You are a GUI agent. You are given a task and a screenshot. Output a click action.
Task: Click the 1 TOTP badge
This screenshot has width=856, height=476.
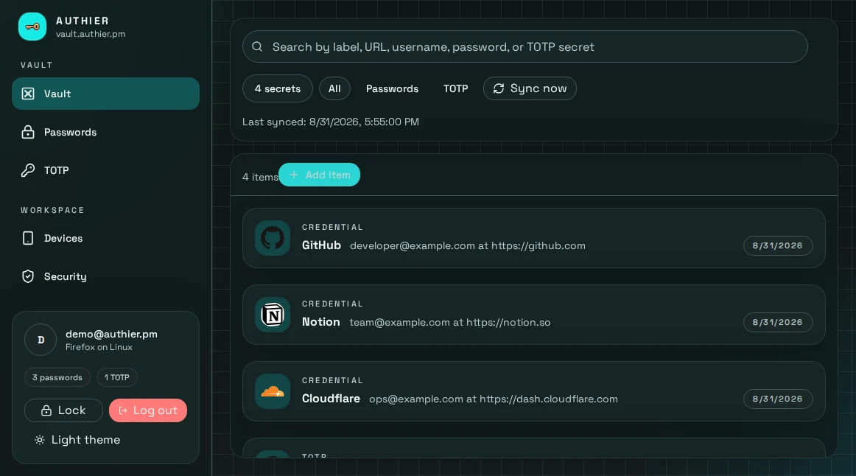coord(117,377)
